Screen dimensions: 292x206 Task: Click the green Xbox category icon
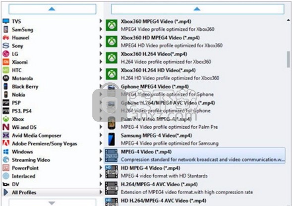point(6,119)
